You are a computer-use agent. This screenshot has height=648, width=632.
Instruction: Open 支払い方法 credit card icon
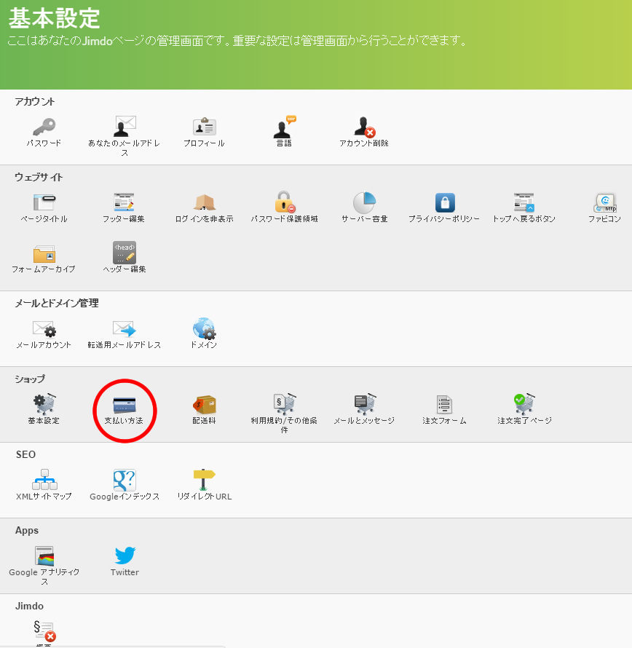125,405
